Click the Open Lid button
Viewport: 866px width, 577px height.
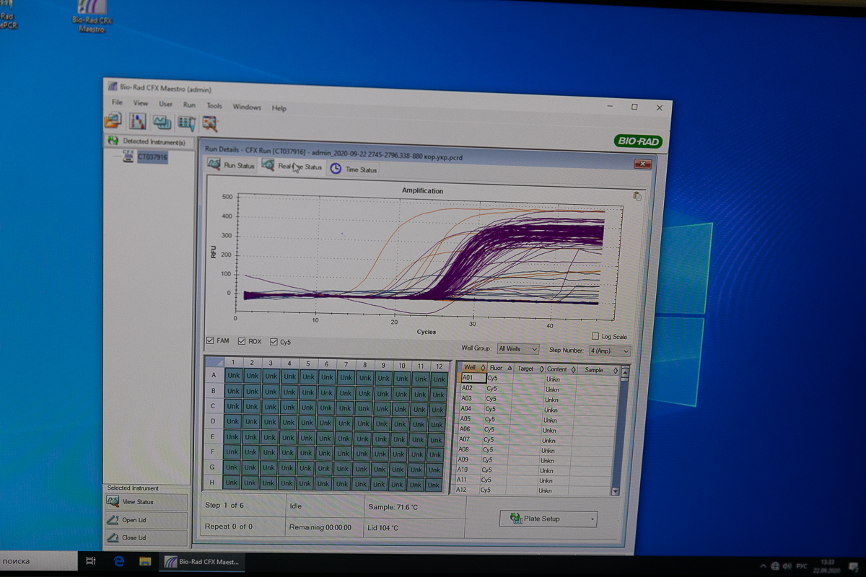tap(146, 519)
